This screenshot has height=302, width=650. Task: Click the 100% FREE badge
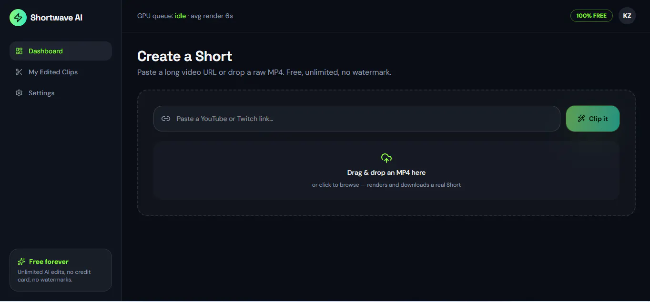(x=591, y=16)
